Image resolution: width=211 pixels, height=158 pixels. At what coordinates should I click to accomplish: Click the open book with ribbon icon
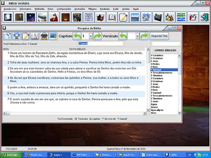(x=35, y=36)
